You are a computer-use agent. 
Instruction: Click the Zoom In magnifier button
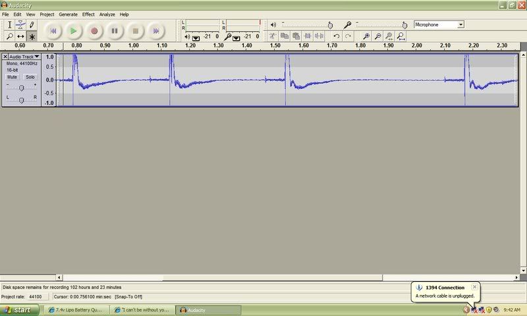tap(366, 36)
